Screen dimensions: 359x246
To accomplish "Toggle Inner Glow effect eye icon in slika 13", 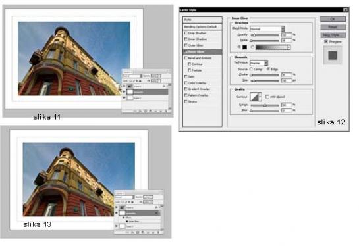I will [x=127, y=221].
